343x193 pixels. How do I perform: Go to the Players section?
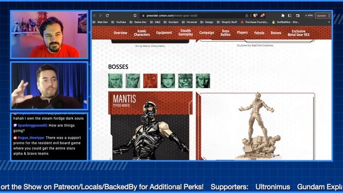242,33
